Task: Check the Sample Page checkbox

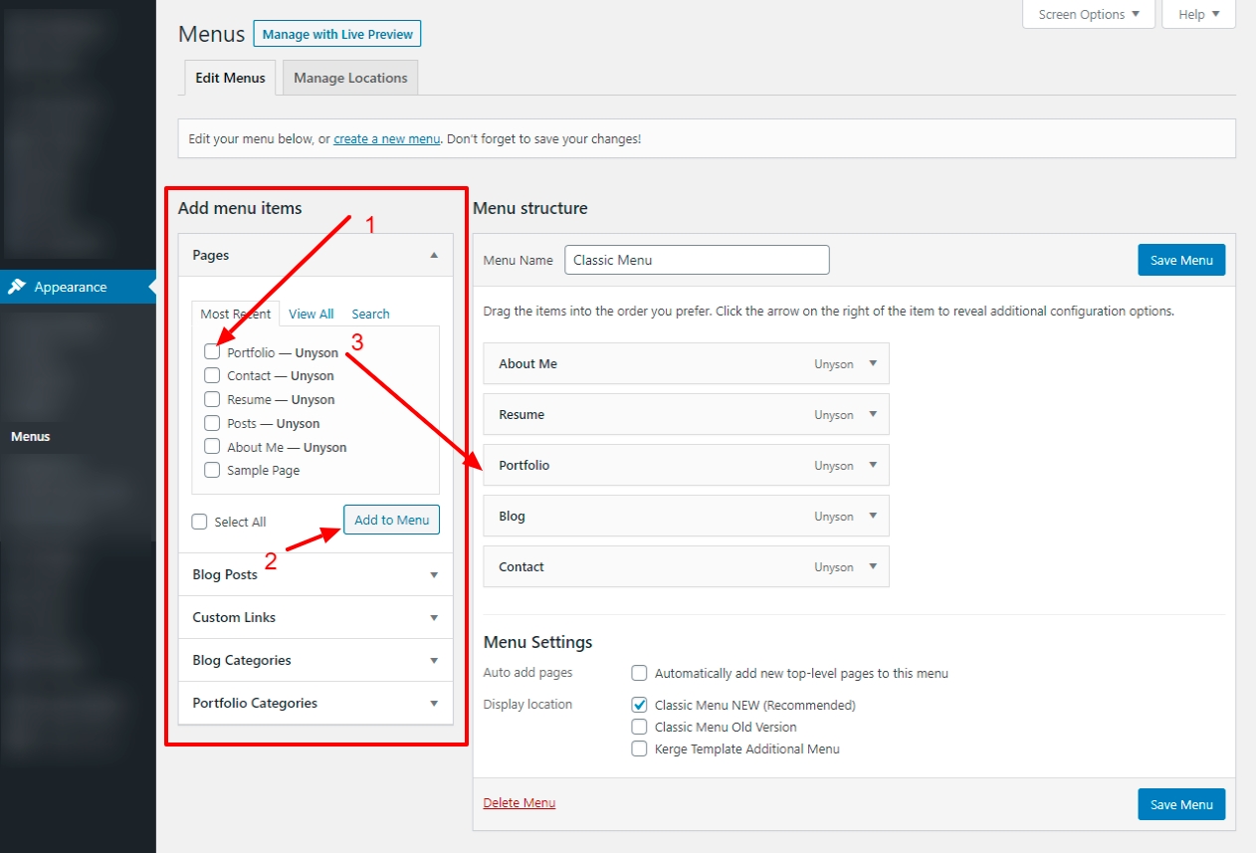Action: pyautogui.click(x=212, y=471)
